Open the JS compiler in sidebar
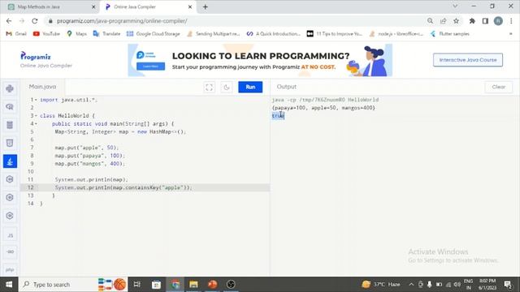This screenshot has width=520, height=292. pyautogui.click(x=10, y=235)
